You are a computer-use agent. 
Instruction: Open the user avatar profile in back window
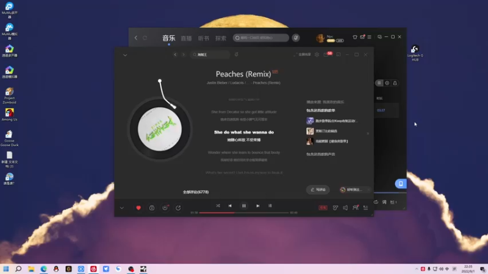click(x=320, y=38)
